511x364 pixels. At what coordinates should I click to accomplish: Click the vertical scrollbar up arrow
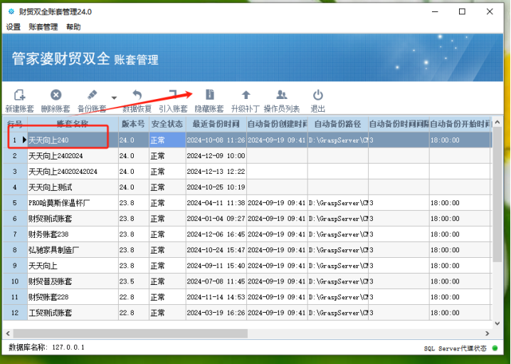[497, 123]
